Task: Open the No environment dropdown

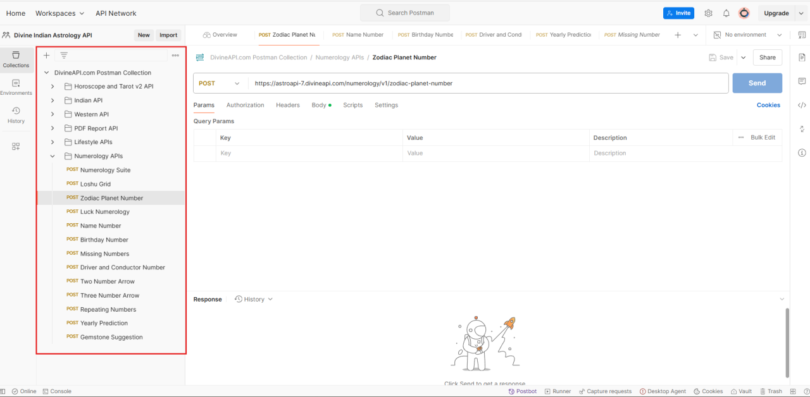Action: pyautogui.click(x=748, y=35)
